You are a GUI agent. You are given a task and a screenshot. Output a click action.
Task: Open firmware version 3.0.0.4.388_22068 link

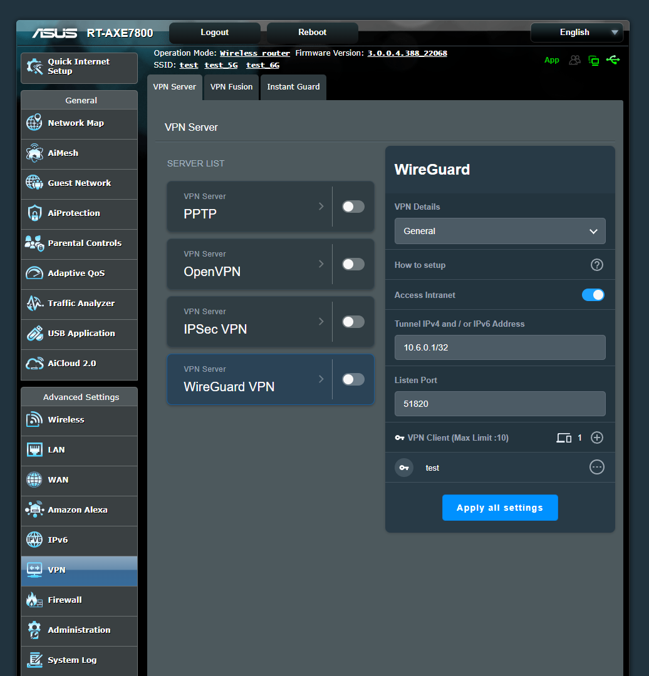[x=407, y=53]
